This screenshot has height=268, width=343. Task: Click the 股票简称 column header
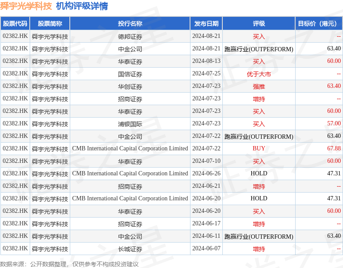[x=50, y=23]
